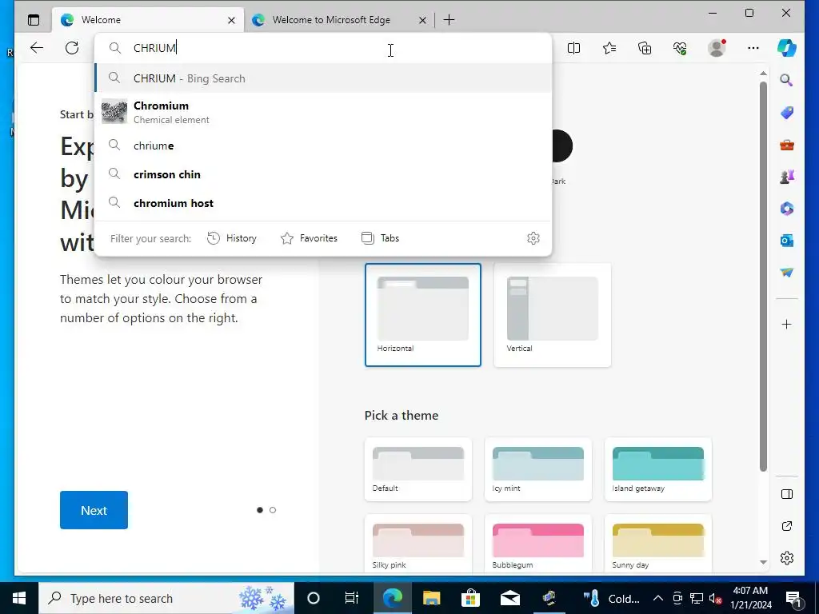Select the Horizontal tab layout
The width and height of the screenshot is (819, 614).
[422, 315]
